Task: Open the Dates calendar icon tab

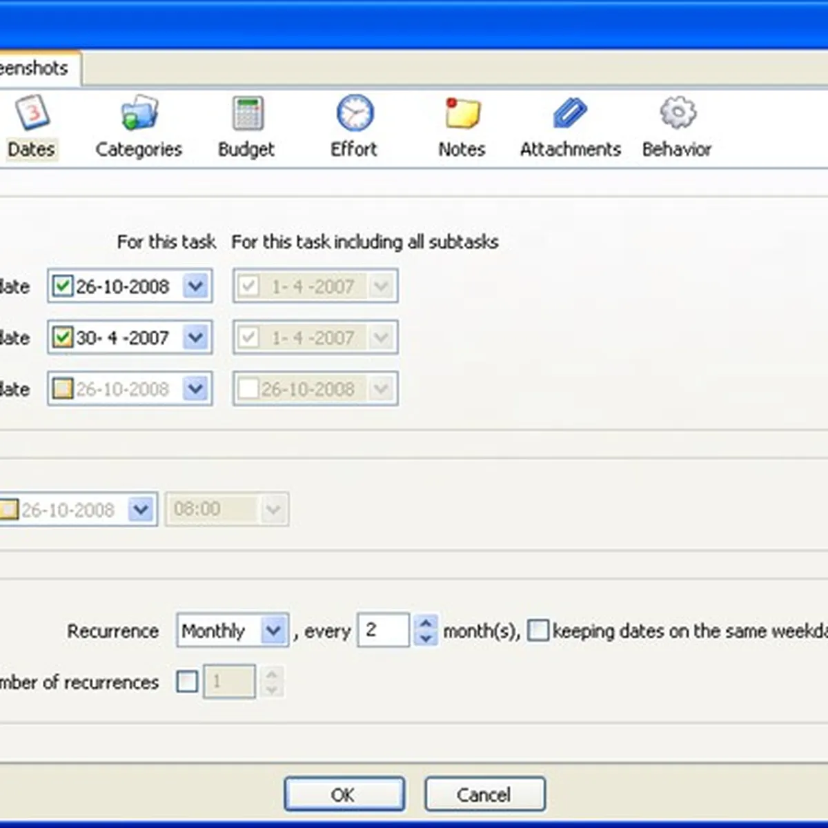Action: [32, 112]
